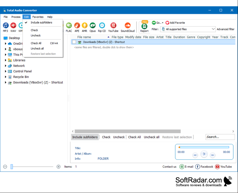The height and width of the screenshot is (193, 238).
Task: Click Uncheck all button below file list
Action: click(152, 137)
